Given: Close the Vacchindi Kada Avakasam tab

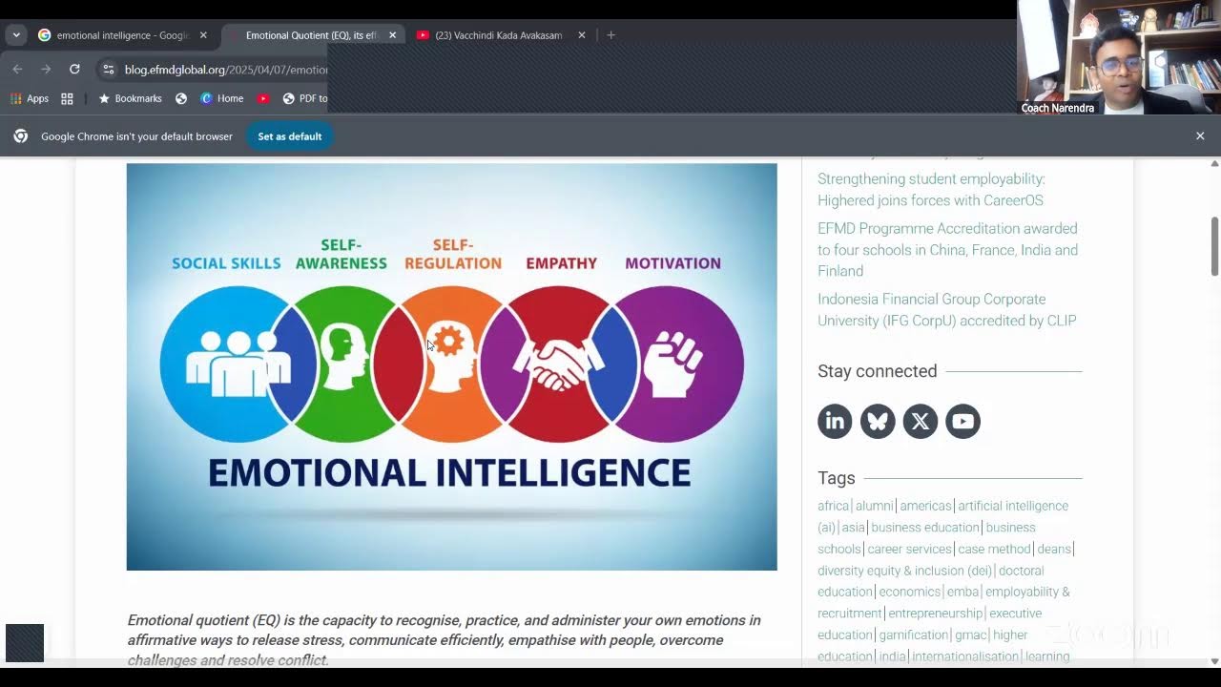Looking at the screenshot, I should tap(582, 35).
